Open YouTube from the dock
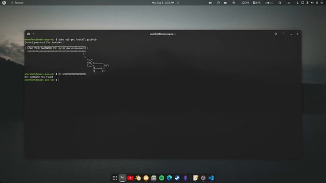The height and width of the screenshot is (183, 326). coord(130,178)
